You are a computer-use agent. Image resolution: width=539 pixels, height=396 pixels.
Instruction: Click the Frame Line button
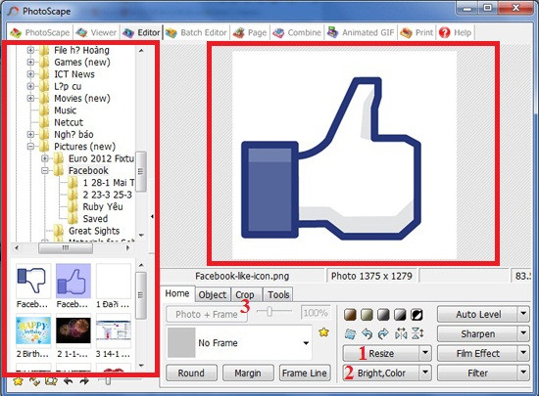(305, 373)
